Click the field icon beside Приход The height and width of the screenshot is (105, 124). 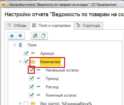(38, 78)
